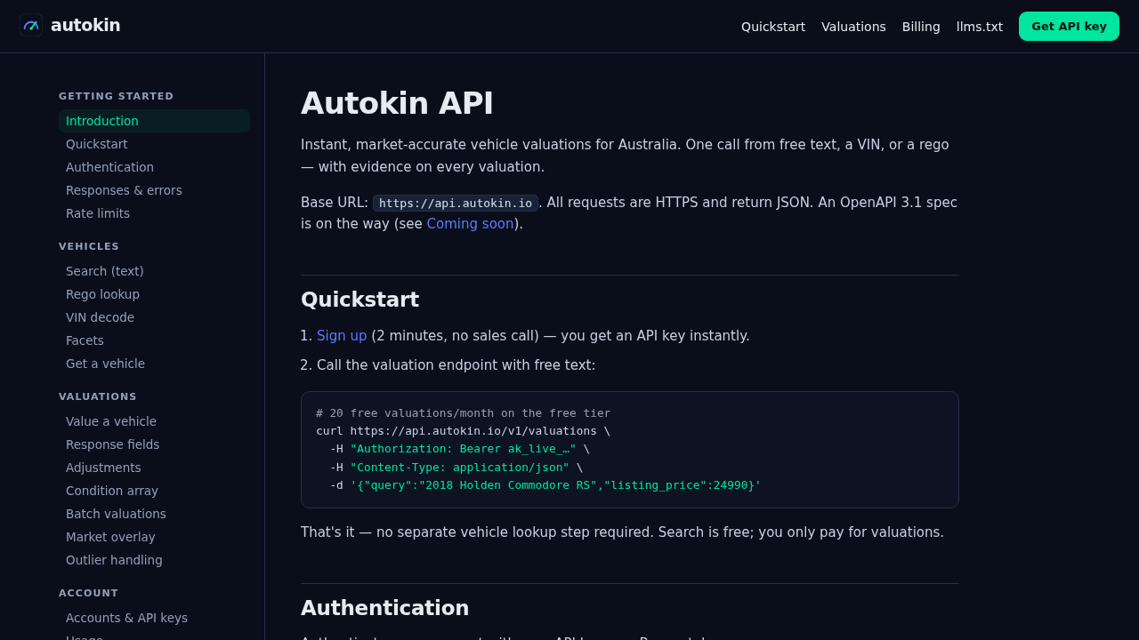Viewport: 1139px width, 640px height.
Task: Click the Authorization Bearer header line
Action: point(459,449)
